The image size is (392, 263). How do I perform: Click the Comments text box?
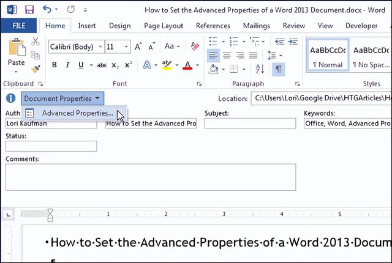pos(151,177)
